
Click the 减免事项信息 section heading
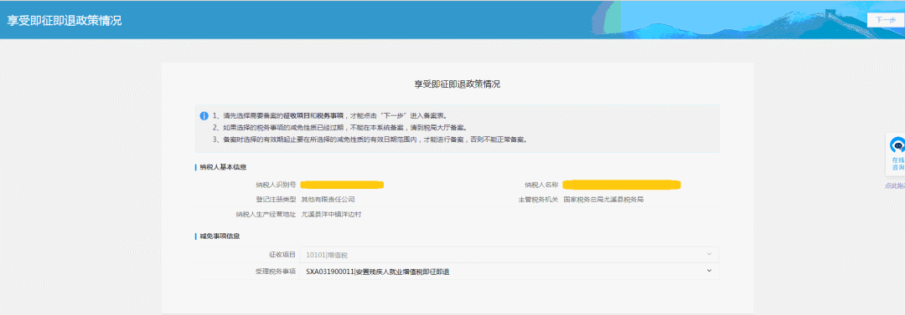pyautogui.click(x=220, y=236)
